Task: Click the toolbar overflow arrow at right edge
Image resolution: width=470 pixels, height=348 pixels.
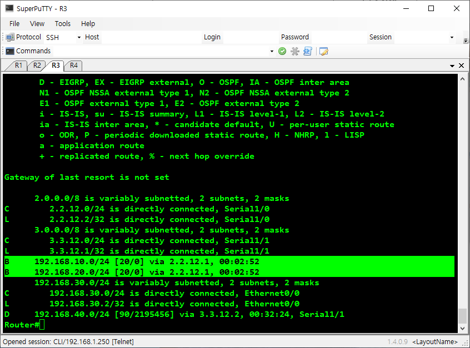Action: 466,41
